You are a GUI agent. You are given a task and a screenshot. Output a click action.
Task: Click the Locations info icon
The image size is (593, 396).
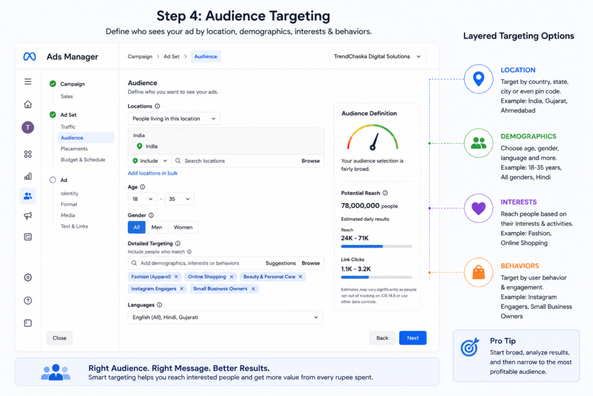(158, 106)
